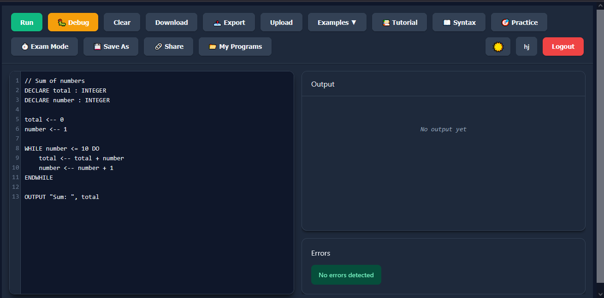Expand the Examples menu arrow
This screenshot has height=298, width=604.
click(353, 22)
